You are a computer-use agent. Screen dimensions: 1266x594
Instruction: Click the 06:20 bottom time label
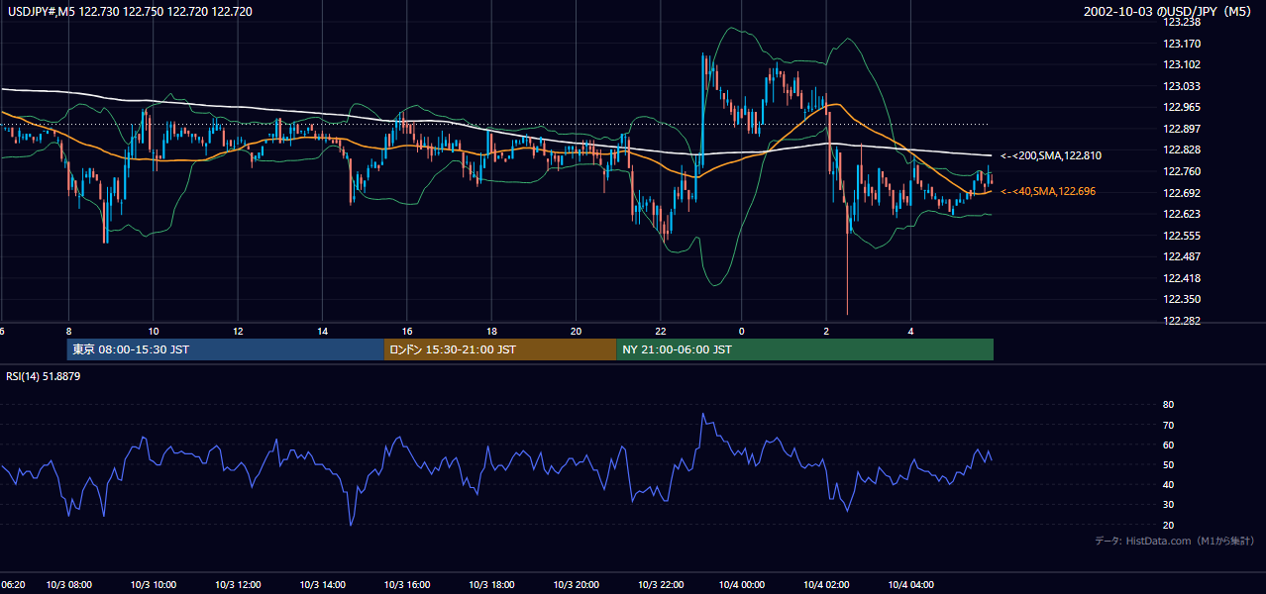point(13,585)
